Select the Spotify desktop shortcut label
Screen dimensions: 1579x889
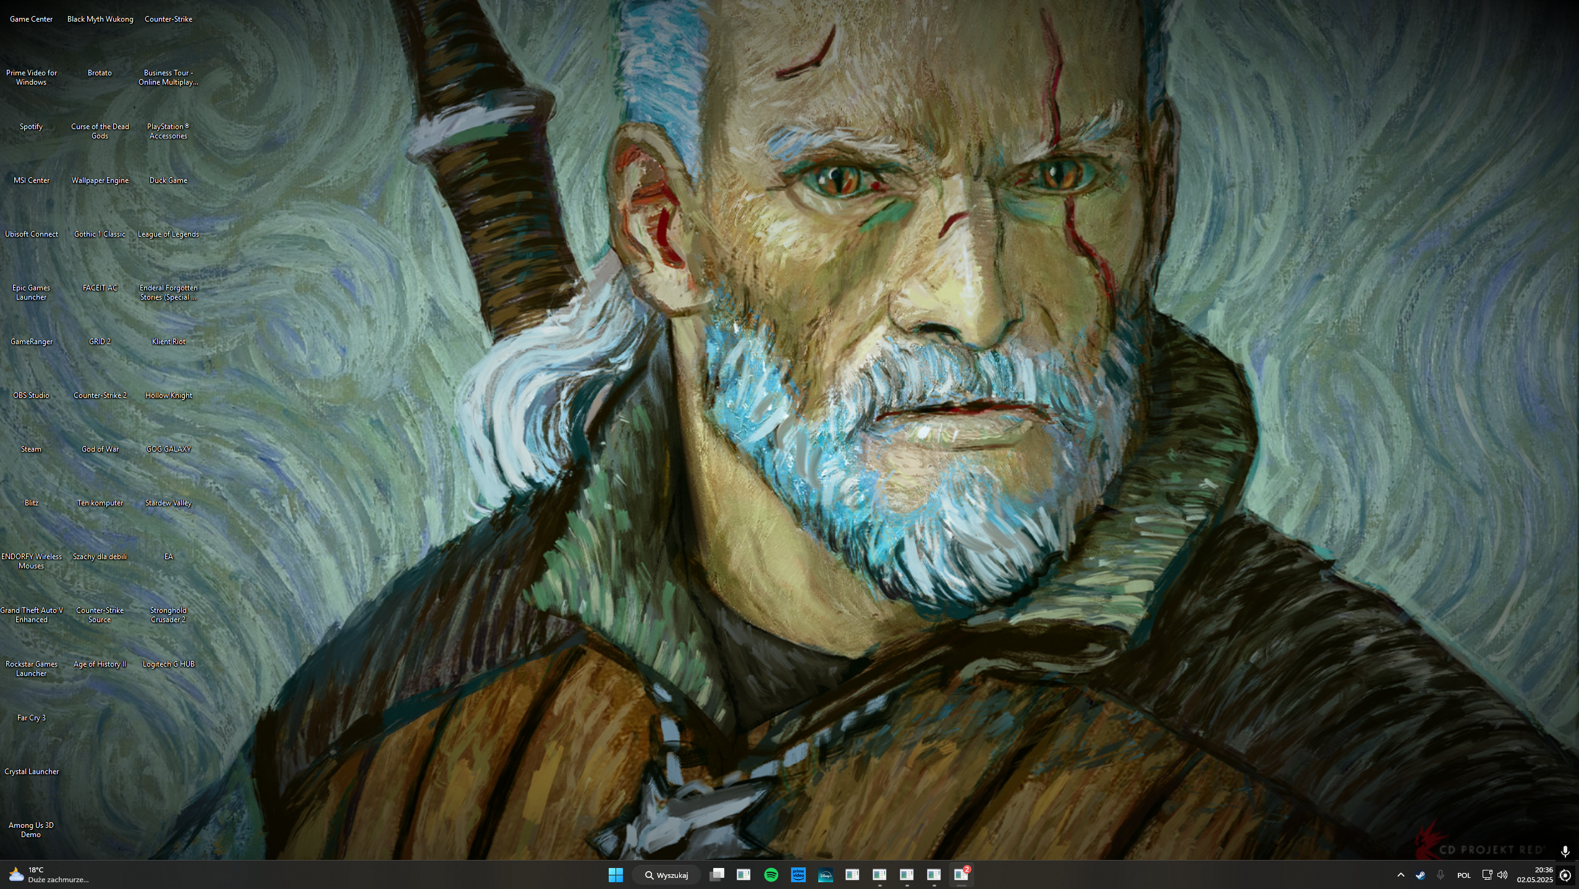coord(32,127)
